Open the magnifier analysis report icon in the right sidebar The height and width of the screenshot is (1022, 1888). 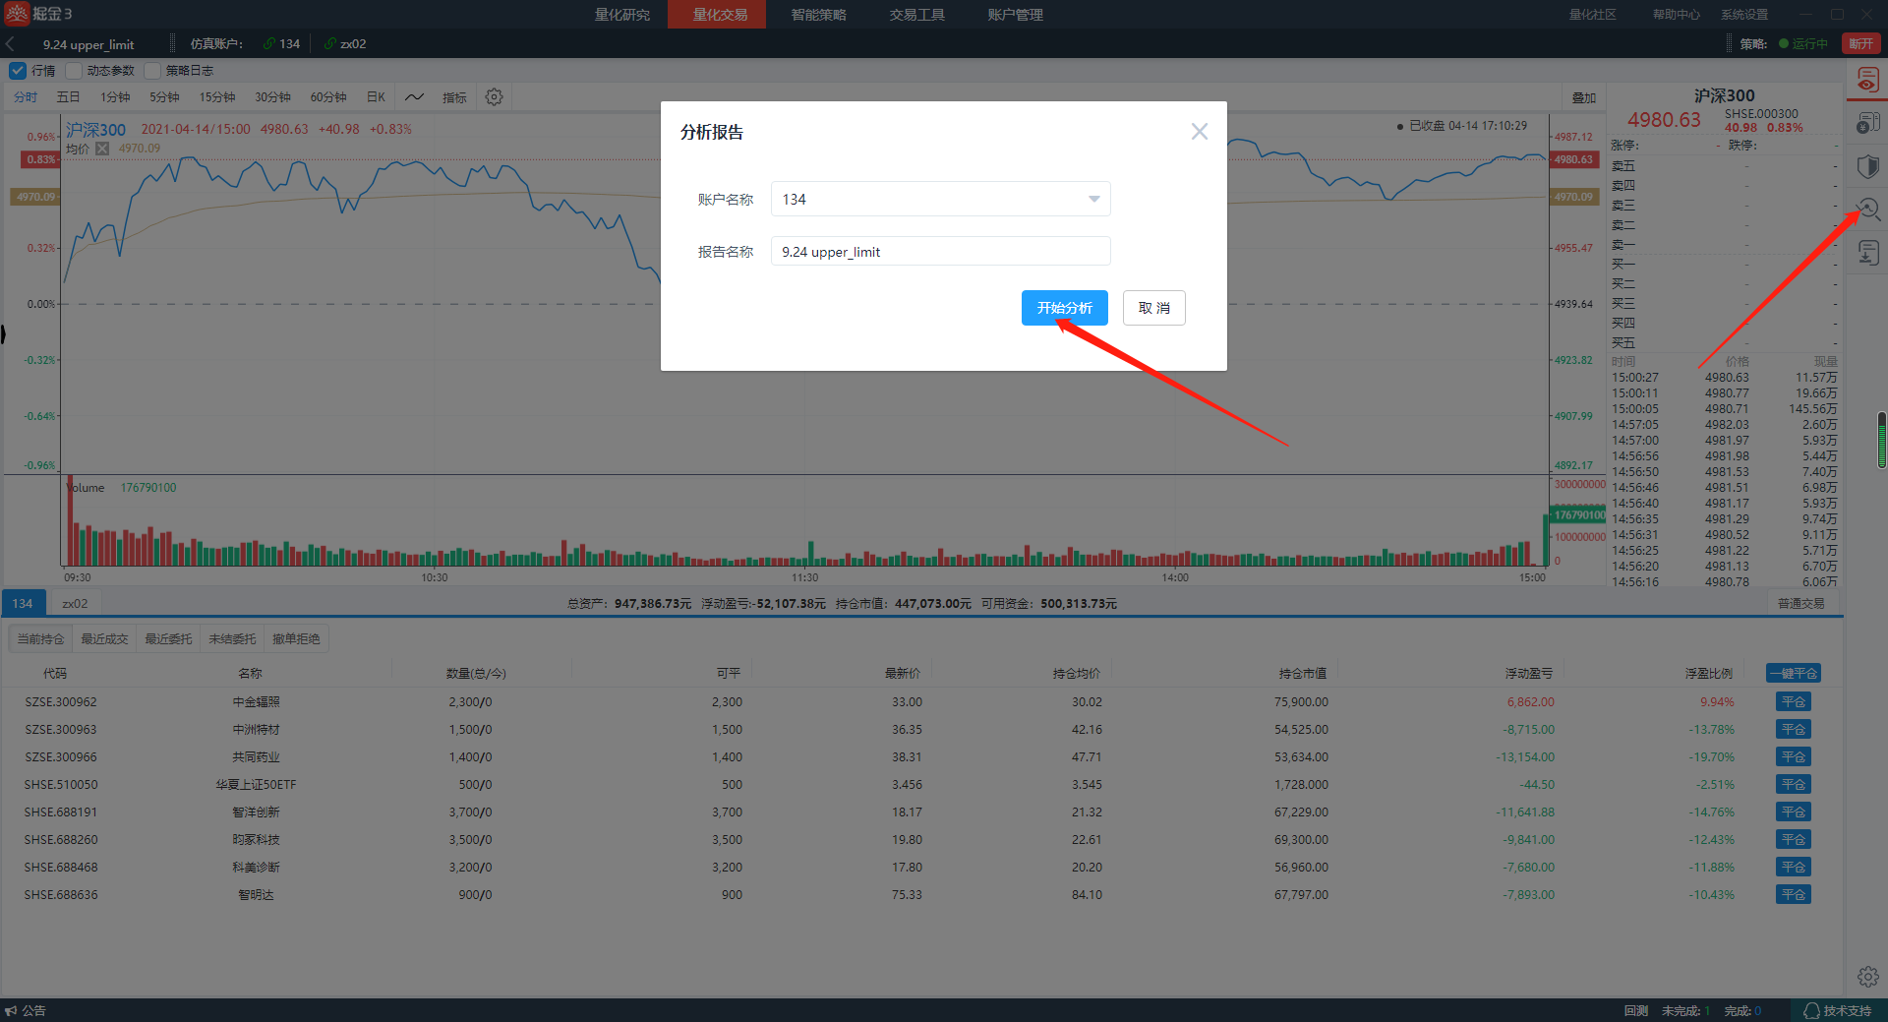[1867, 209]
